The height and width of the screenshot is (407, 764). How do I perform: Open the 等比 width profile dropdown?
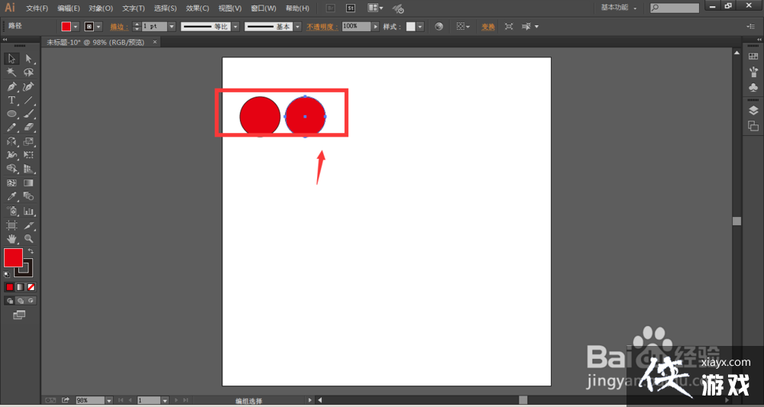pyautogui.click(x=235, y=27)
